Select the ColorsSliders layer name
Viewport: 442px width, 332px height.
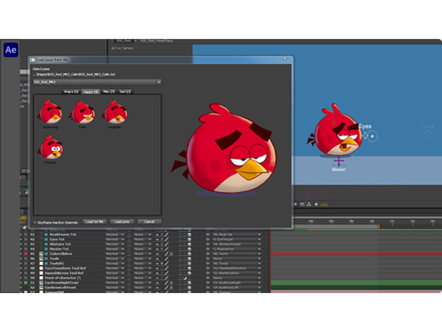pyautogui.click(x=61, y=254)
